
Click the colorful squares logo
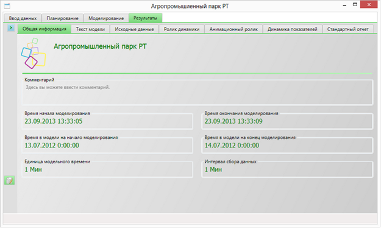[x=34, y=53]
